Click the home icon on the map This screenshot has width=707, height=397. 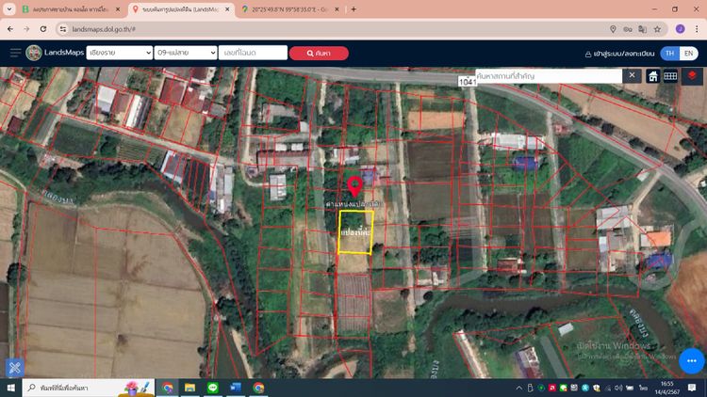(x=652, y=76)
